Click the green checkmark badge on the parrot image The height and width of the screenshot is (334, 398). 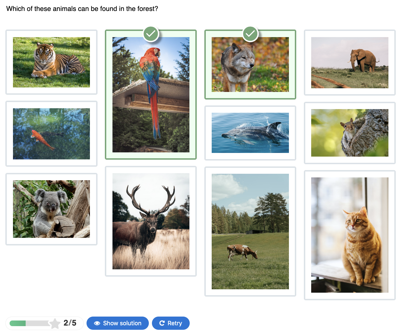pos(151,33)
